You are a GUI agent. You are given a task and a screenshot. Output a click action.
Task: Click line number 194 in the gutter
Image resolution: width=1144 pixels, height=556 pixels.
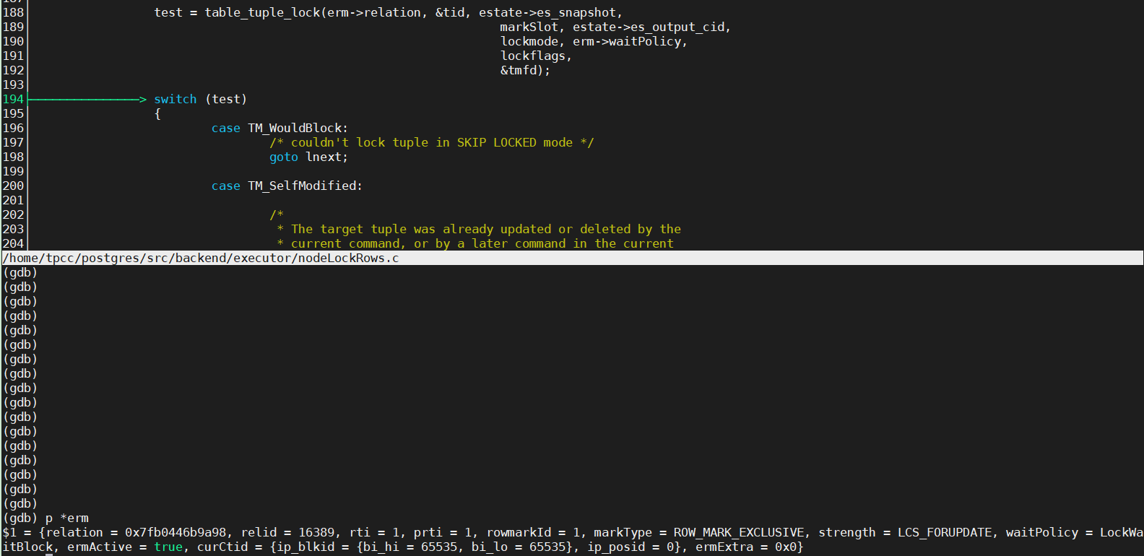[x=13, y=99]
